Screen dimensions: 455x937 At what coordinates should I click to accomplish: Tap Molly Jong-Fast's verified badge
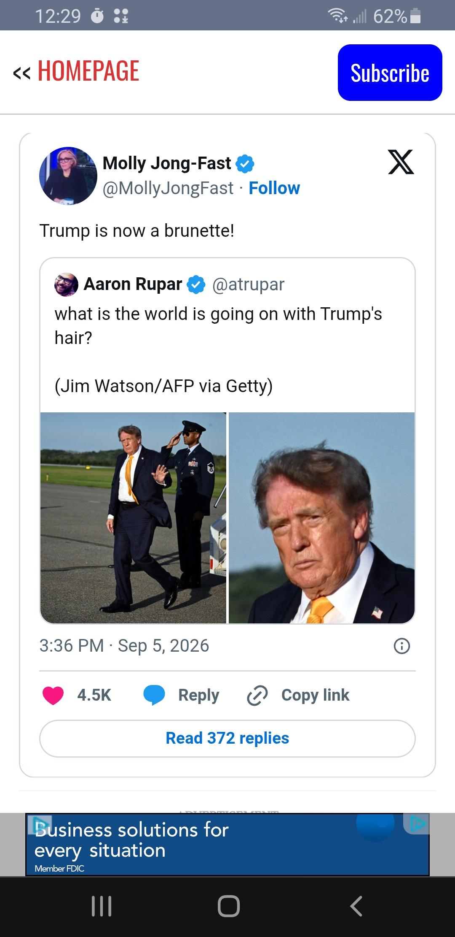pos(245,164)
